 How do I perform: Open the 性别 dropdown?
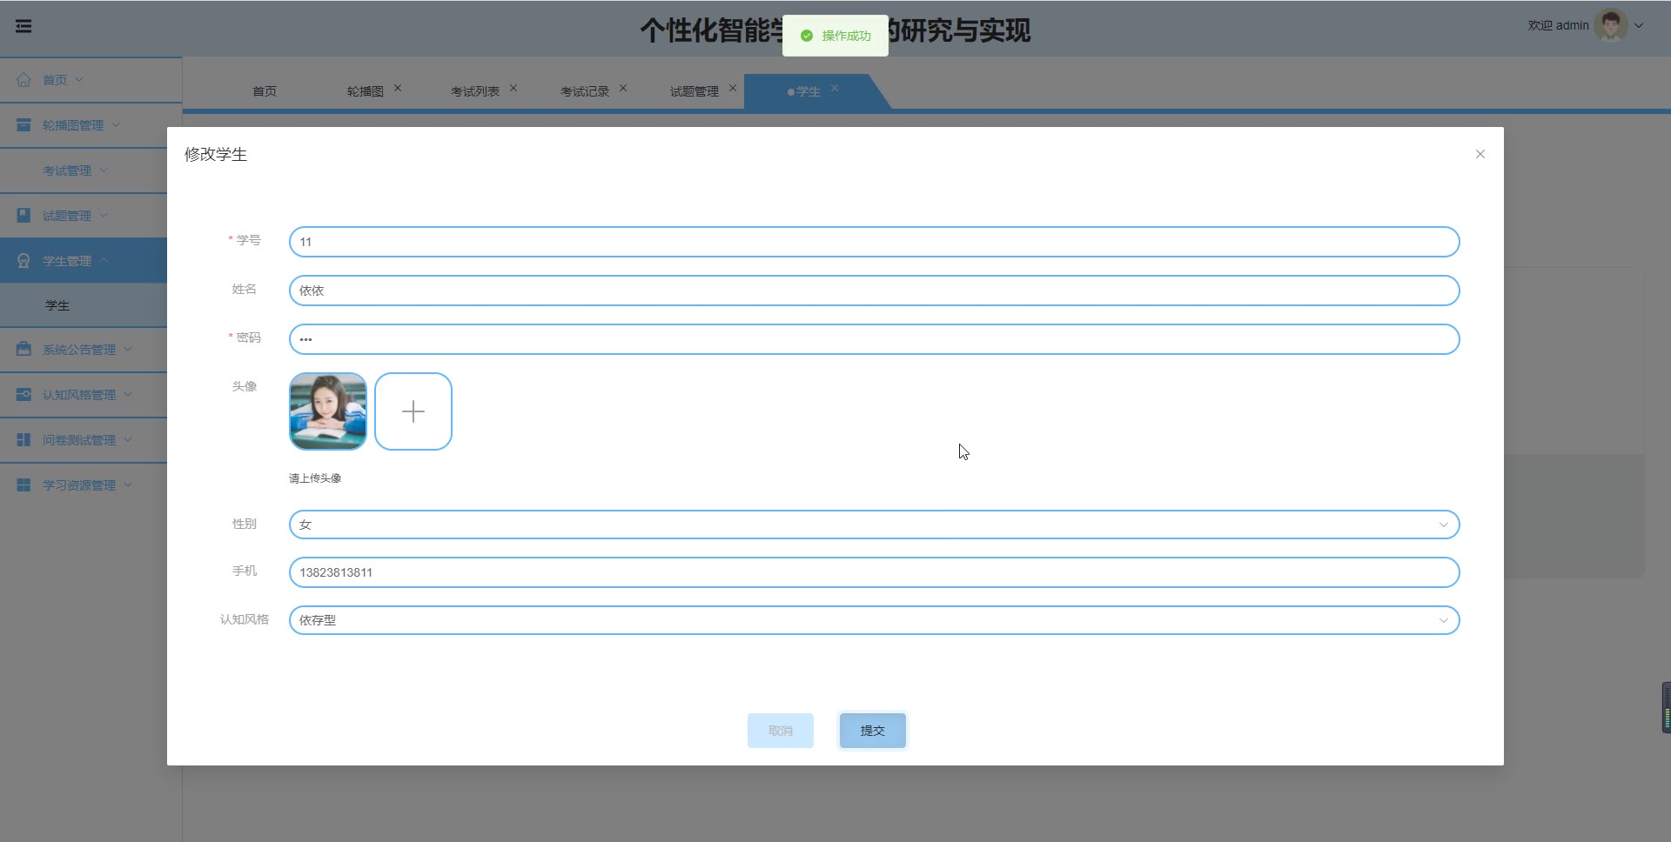874,525
